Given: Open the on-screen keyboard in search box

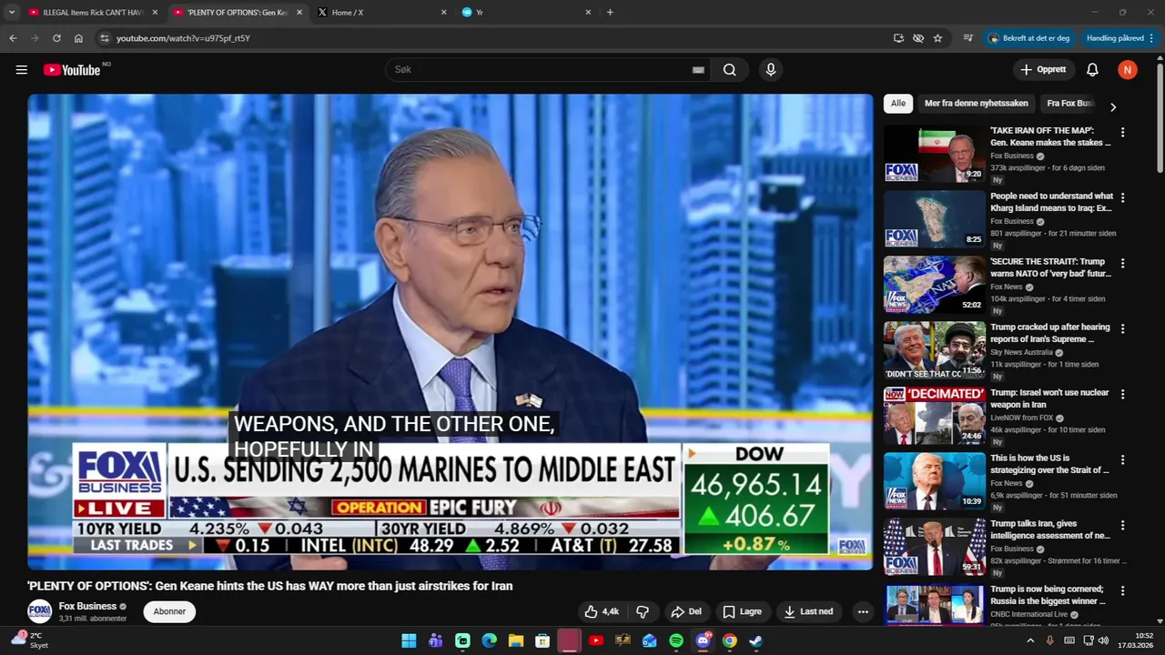Looking at the screenshot, I should pyautogui.click(x=698, y=70).
